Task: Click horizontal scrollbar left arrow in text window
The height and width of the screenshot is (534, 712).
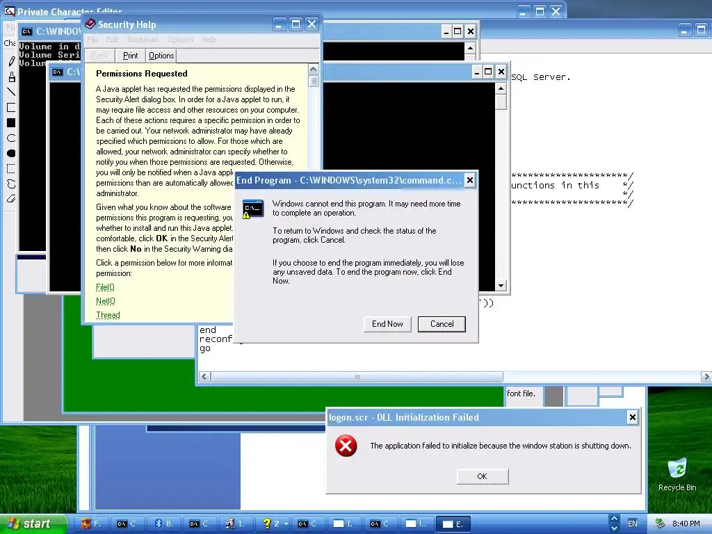Action: click(205, 377)
